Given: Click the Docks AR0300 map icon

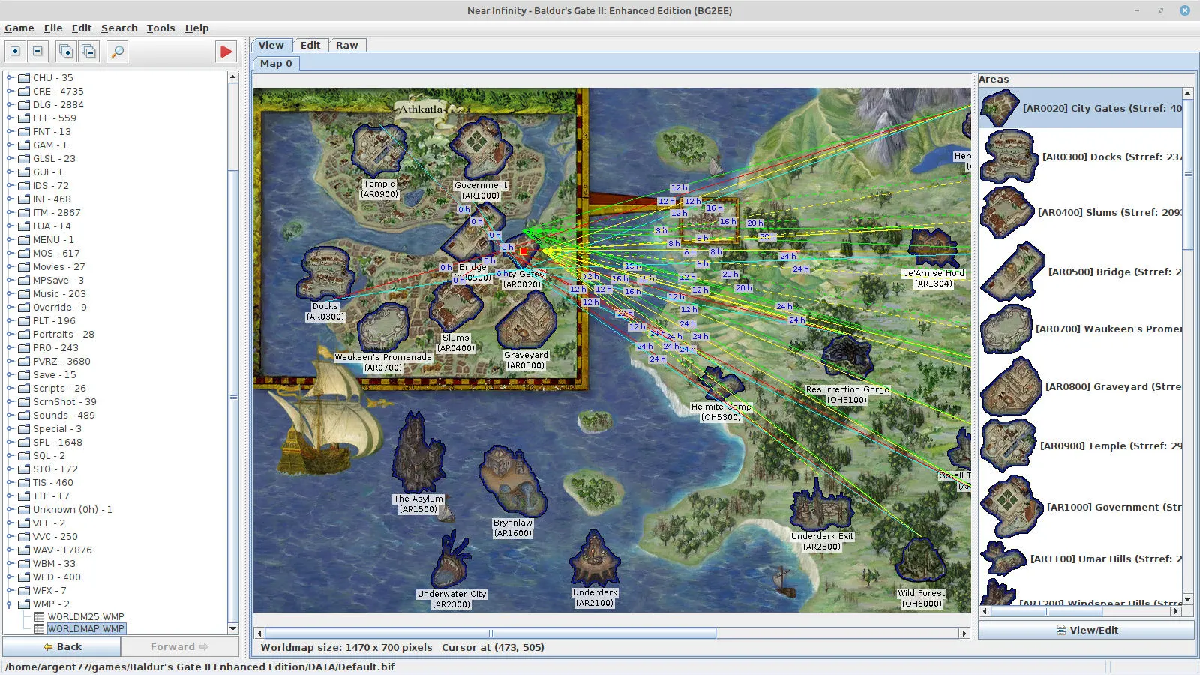Looking at the screenshot, I should (325, 273).
